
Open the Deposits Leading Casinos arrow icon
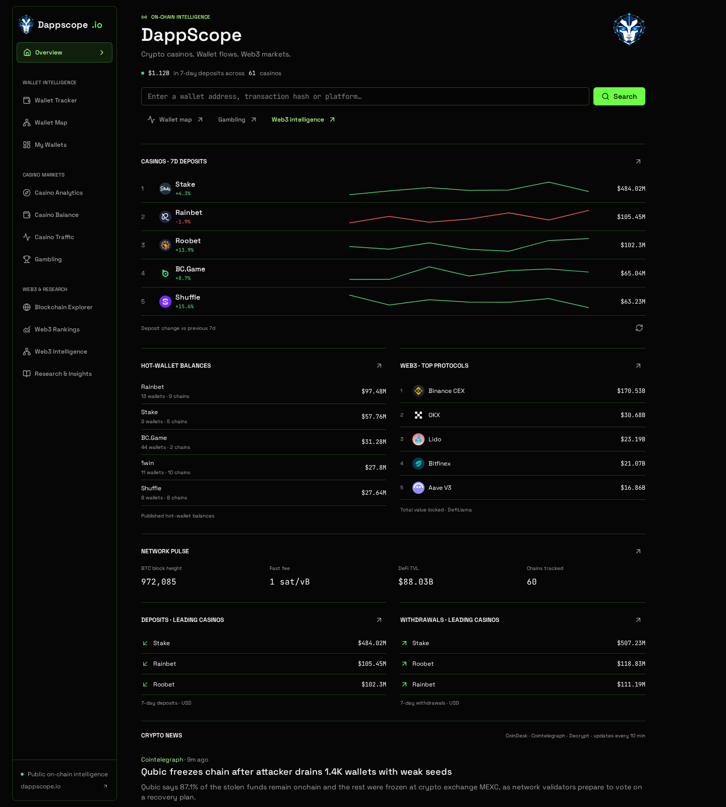pyautogui.click(x=379, y=620)
